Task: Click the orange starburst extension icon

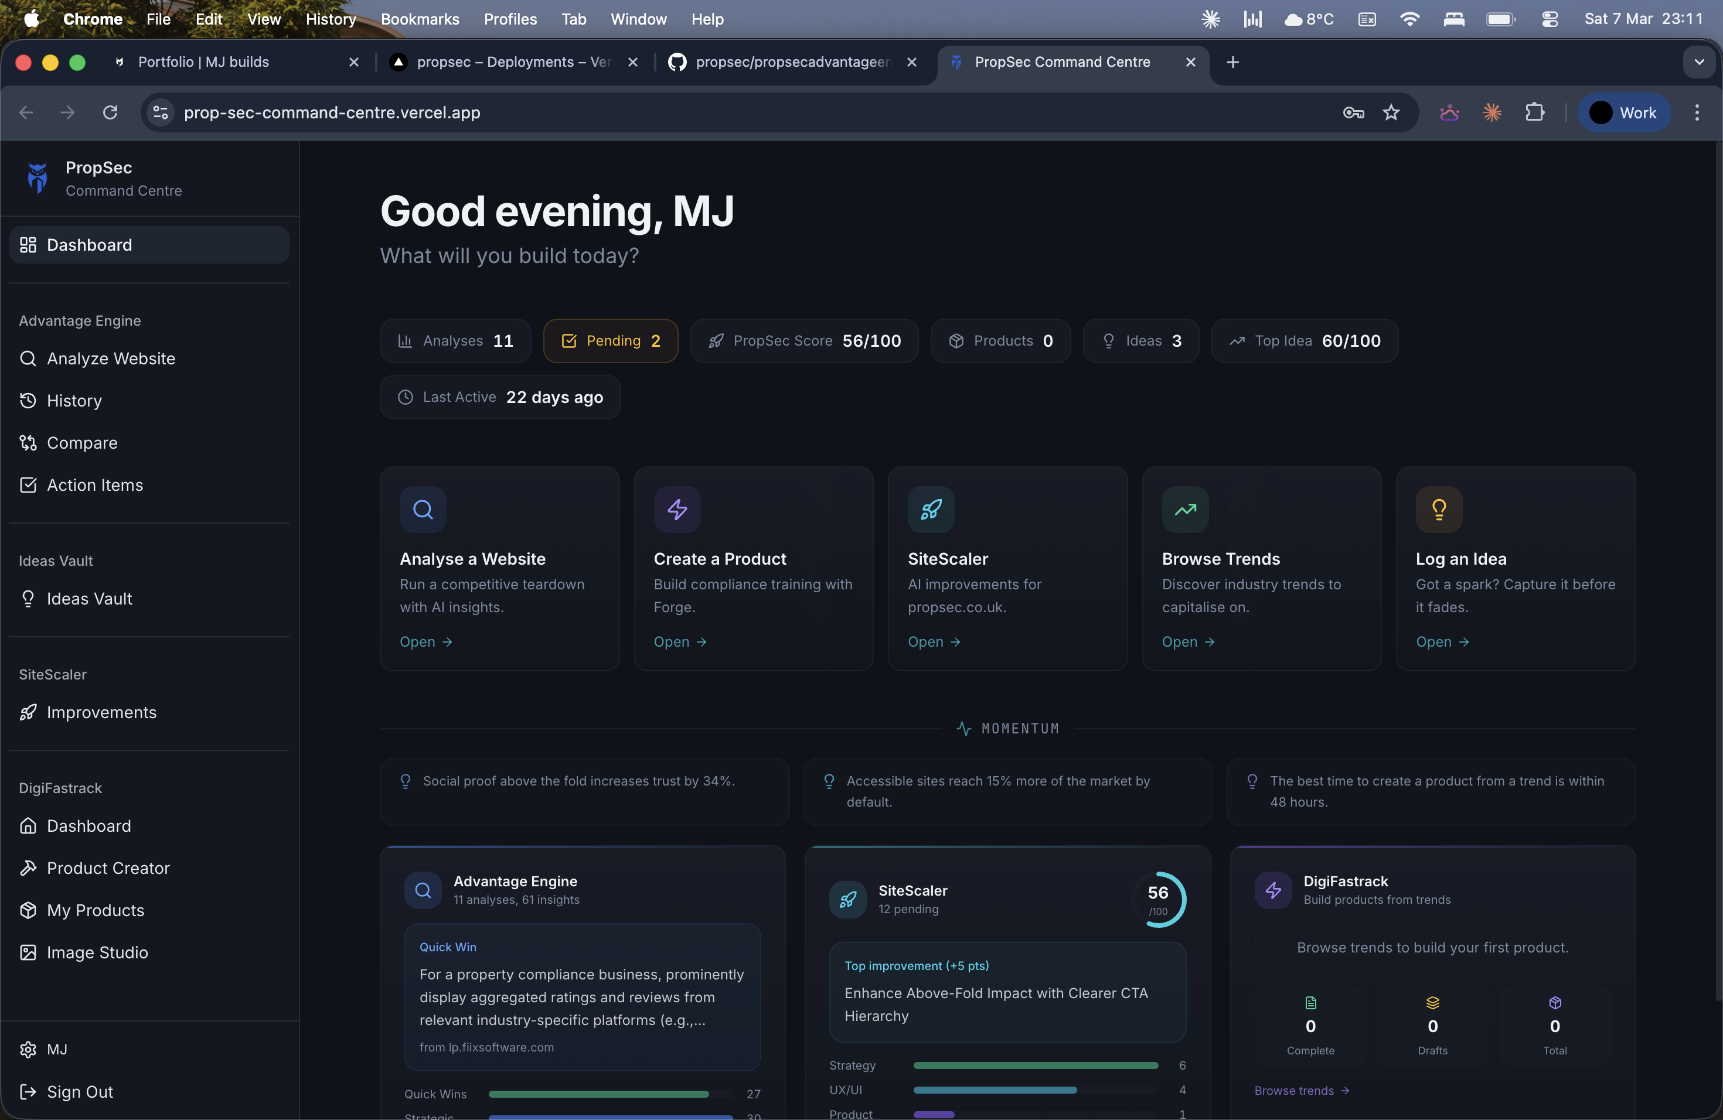Action: pyautogui.click(x=1492, y=112)
